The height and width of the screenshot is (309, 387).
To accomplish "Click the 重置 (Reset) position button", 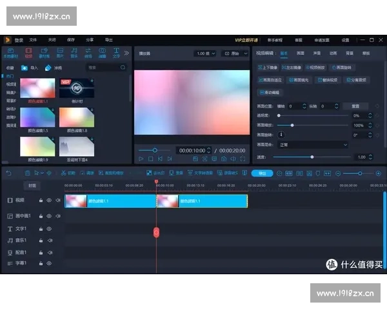I will coord(355,106).
